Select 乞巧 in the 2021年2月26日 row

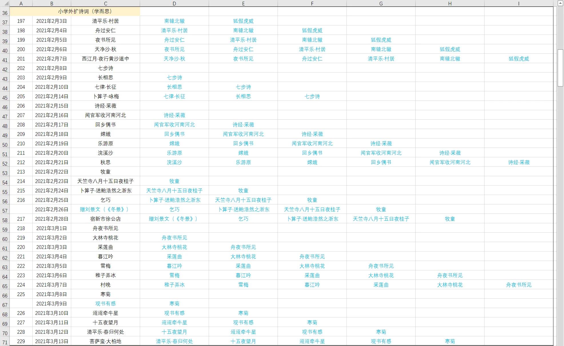tap(174, 209)
